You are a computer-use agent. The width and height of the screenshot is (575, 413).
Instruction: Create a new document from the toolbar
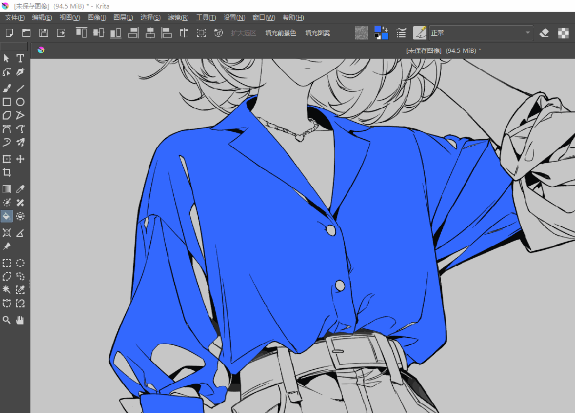click(x=10, y=33)
